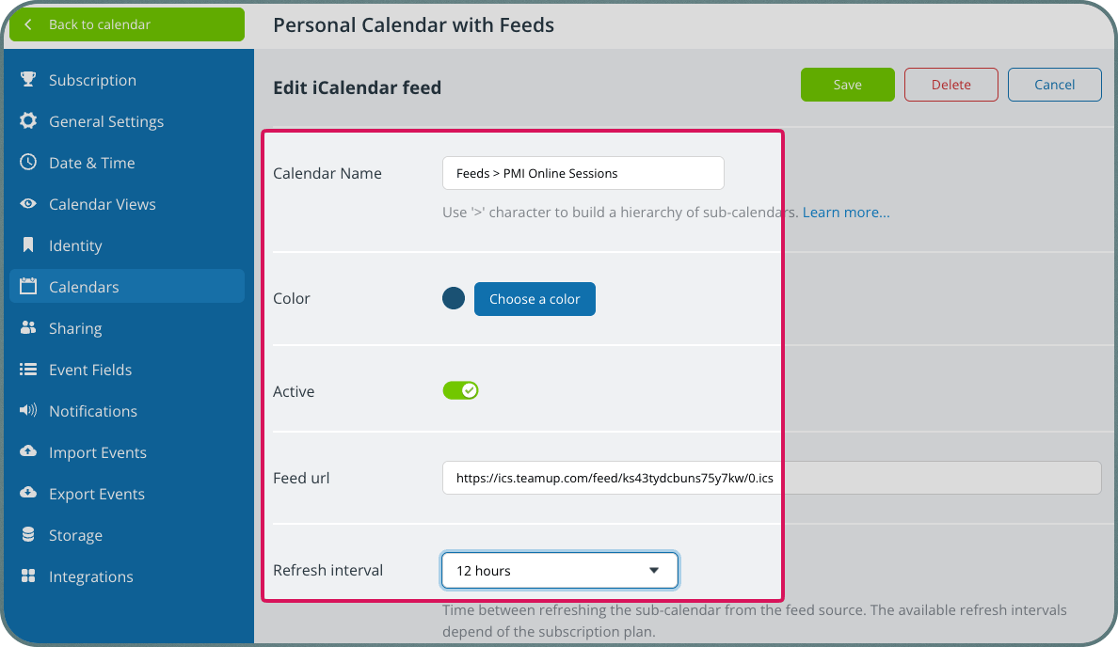Click the Sharing people icon
This screenshot has width=1118, height=647.
28,327
